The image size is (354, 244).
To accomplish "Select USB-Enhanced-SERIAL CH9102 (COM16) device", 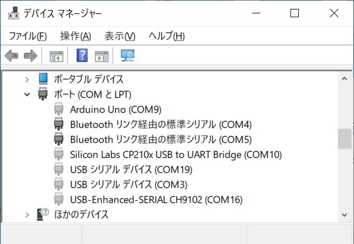I will [156, 200].
